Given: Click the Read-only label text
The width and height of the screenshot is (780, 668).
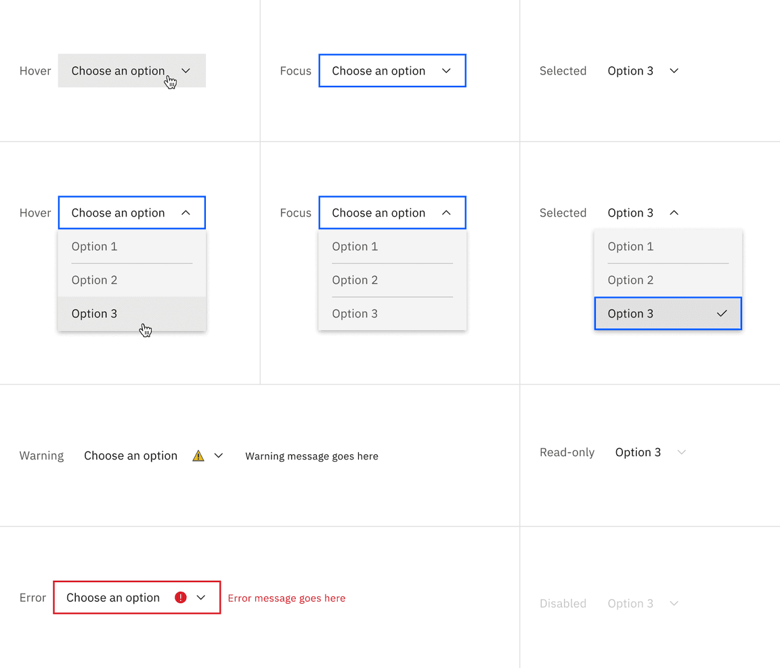Looking at the screenshot, I should click(x=567, y=452).
